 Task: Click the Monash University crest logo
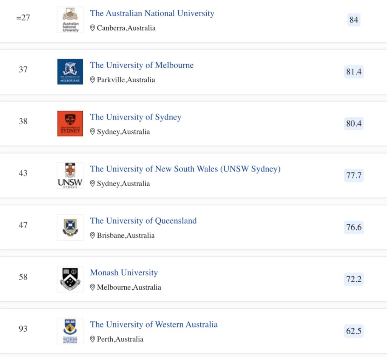(x=70, y=279)
